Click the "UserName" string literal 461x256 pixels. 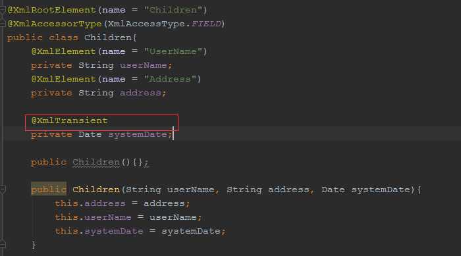point(173,51)
